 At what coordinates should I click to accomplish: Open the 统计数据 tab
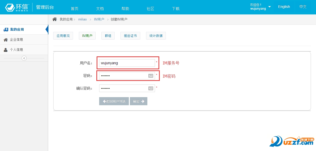pyautogui.click(x=156, y=36)
